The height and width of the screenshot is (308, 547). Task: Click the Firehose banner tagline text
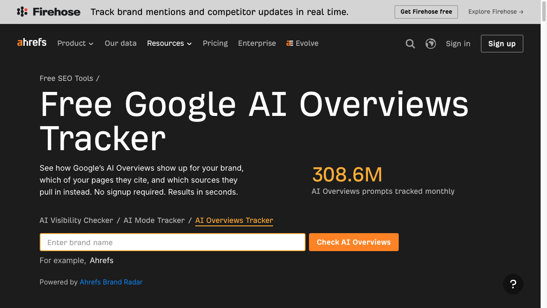click(220, 12)
